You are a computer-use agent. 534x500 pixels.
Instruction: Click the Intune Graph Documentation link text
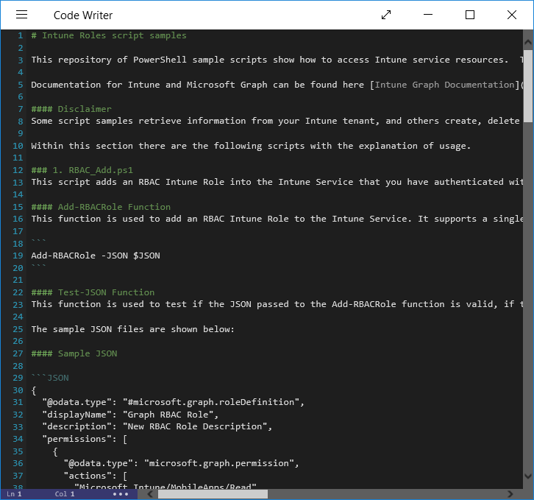(x=444, y=85)
